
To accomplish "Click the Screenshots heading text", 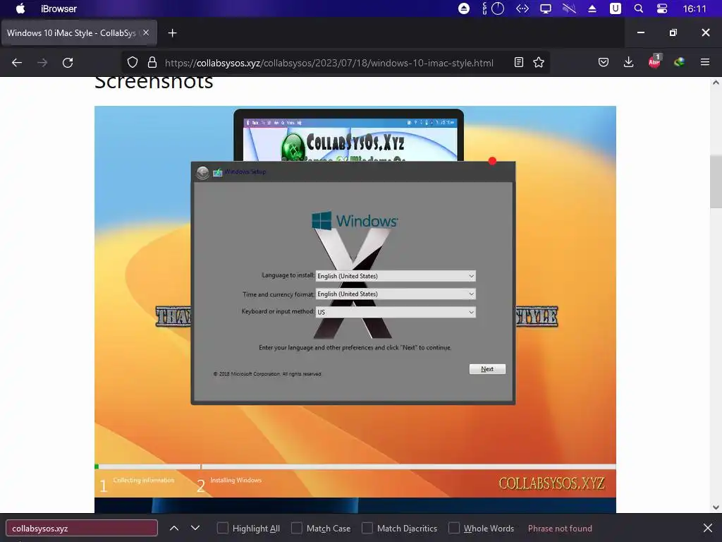I will (x=154, y=82).
